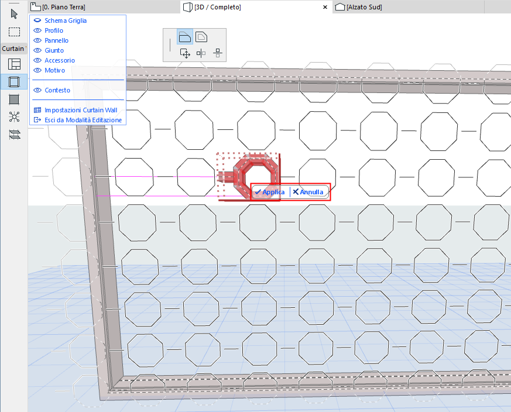This screenshot has height=412, width=511.
Task: Select the arrow selection tool
Action: tap(13, 13)
